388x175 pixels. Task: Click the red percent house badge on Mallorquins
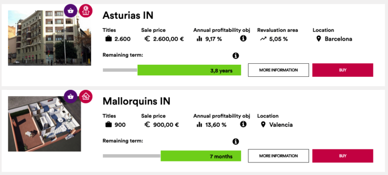tap(86, 96)
